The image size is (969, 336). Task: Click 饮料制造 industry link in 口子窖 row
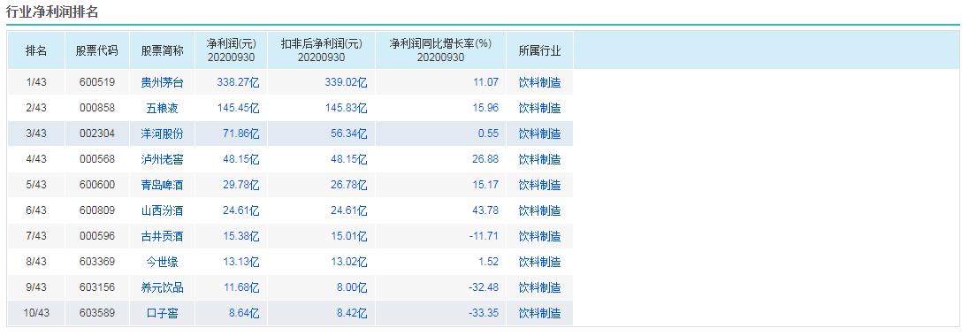coord(539,313)
